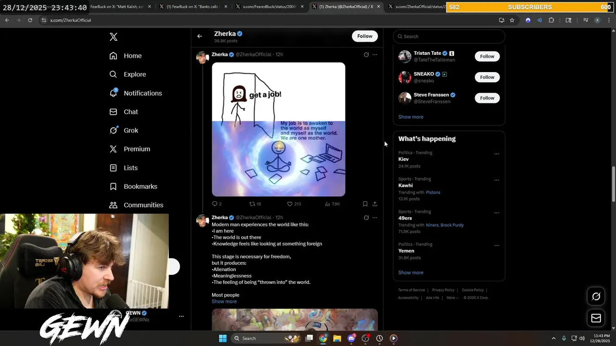
Task: Open more options for Kawhi trend
Action: tap(497, 180)
